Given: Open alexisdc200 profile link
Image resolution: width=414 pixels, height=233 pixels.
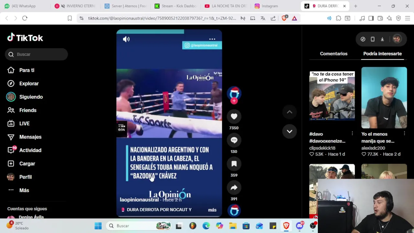Looking at the screenshot, I should (x=373, y=148).
